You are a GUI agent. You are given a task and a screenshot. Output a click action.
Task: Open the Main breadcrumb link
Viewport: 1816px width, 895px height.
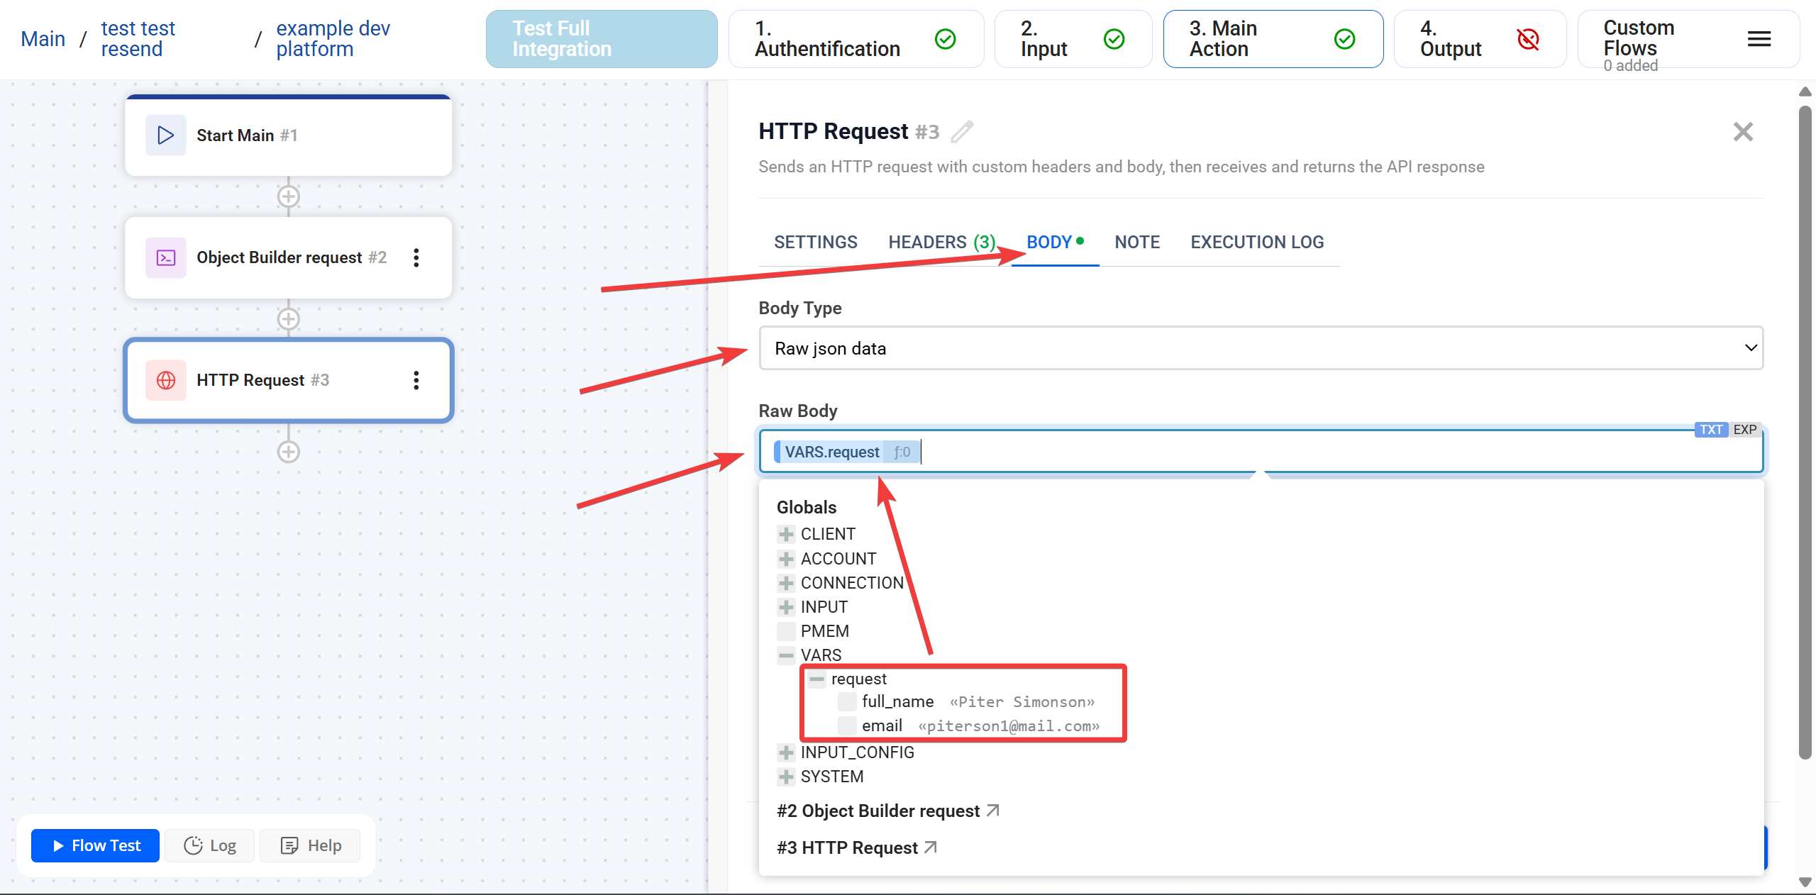(x=42, y=39)
